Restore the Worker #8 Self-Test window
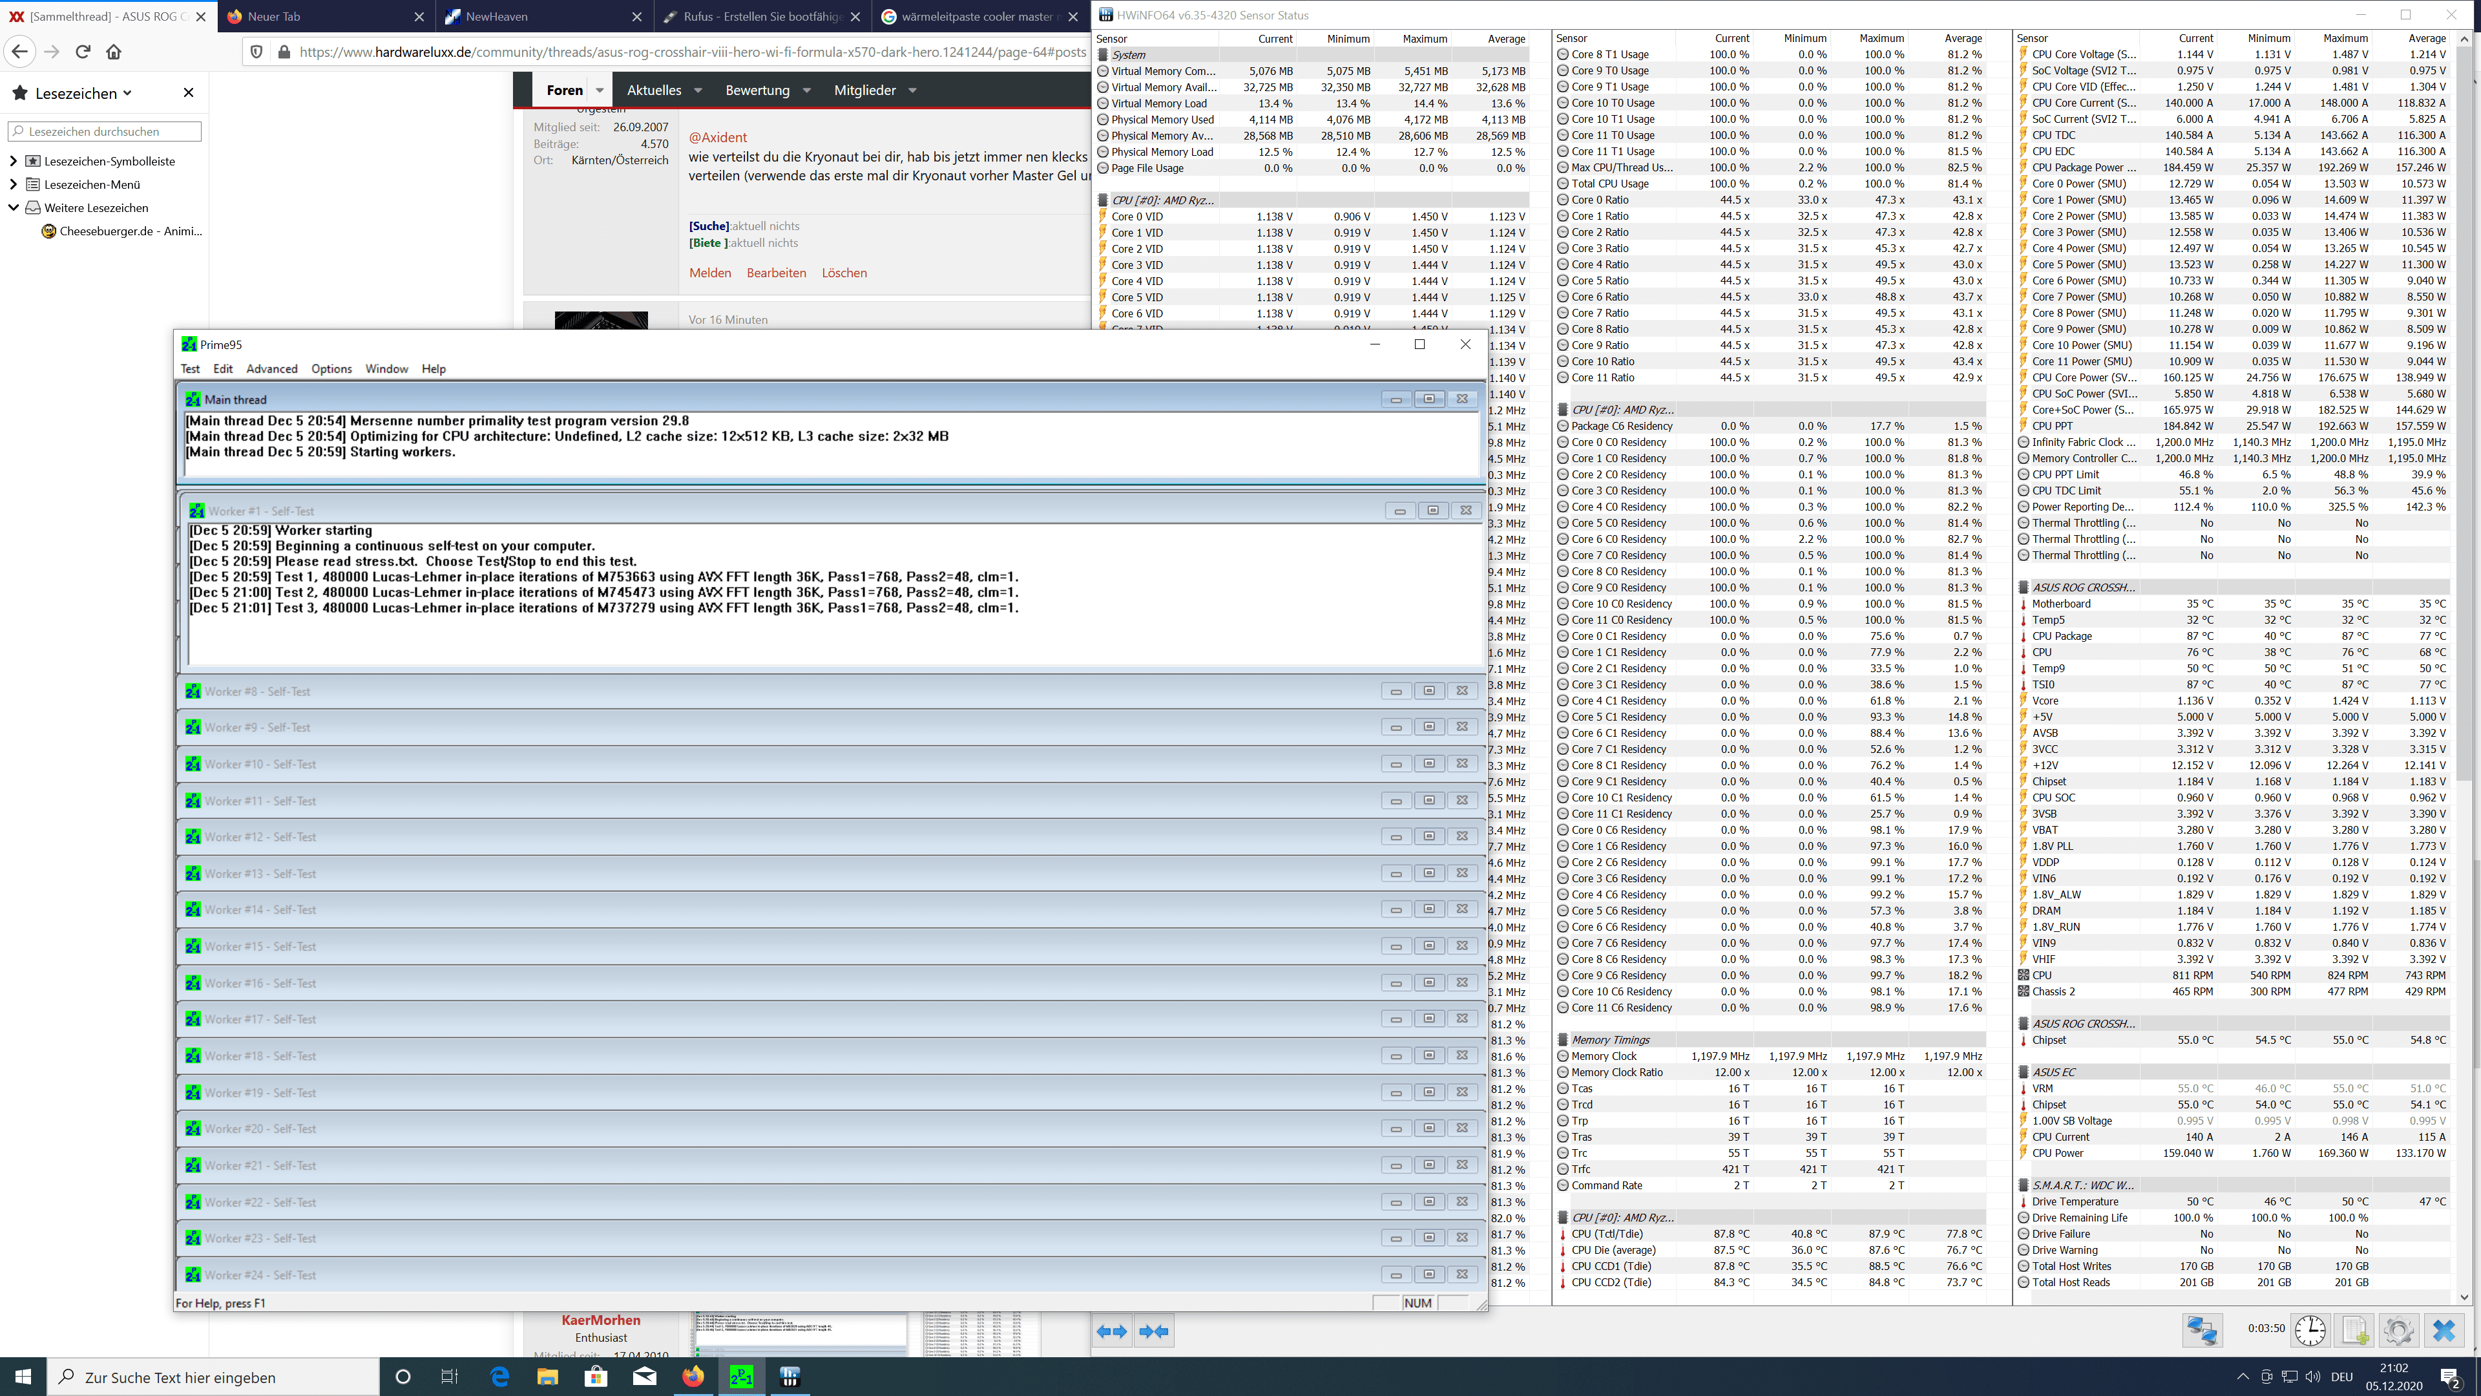The height and width of the screenshot is (1396, 2481). pos(1429,691)
